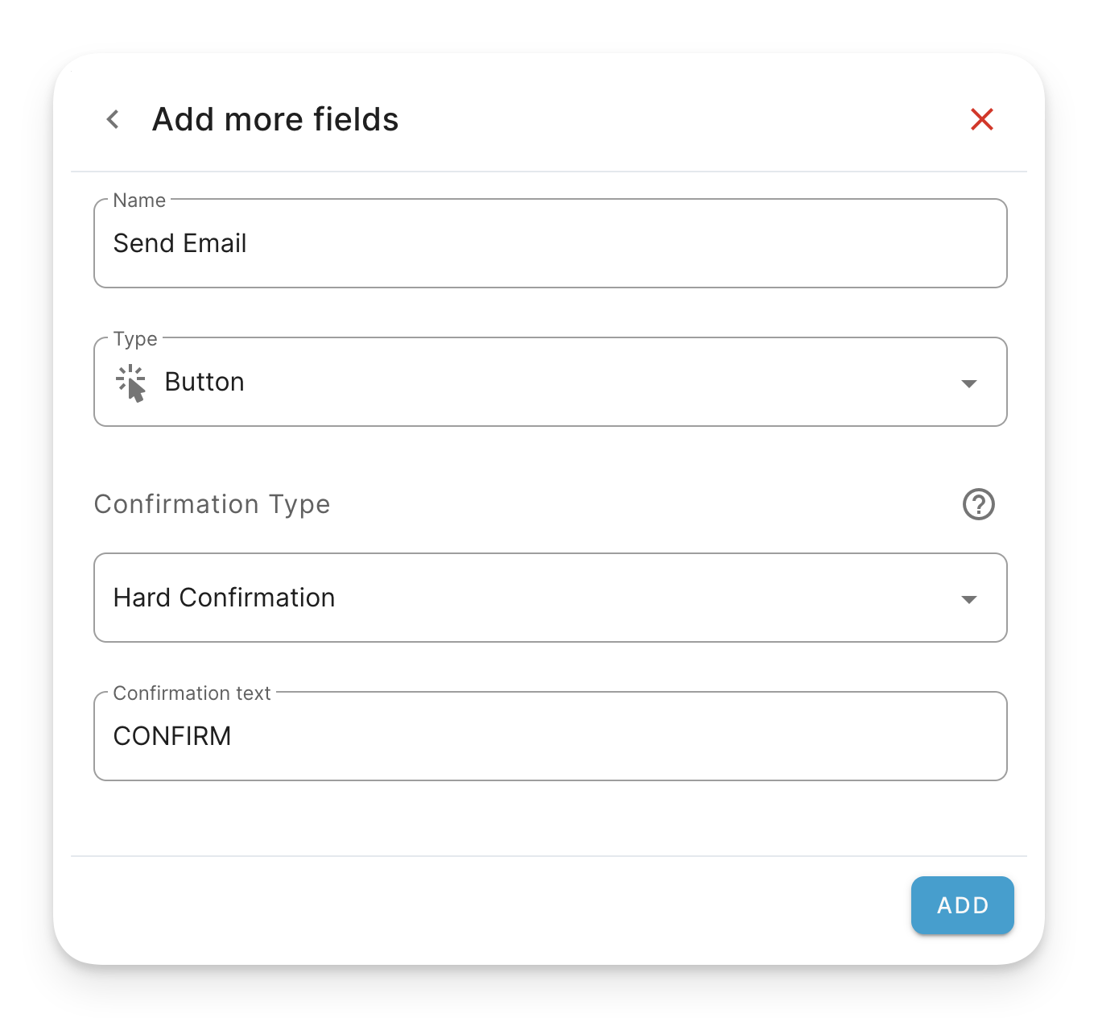Highlight the Send Email text
1098x1018 pixels.
180,243
